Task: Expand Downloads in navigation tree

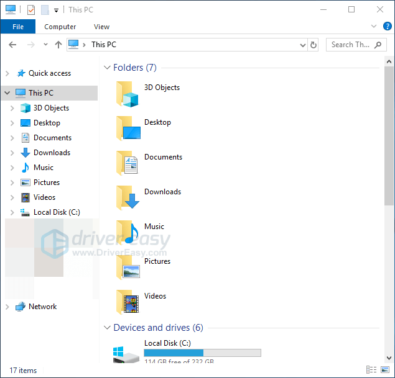Action: [12, 153]
